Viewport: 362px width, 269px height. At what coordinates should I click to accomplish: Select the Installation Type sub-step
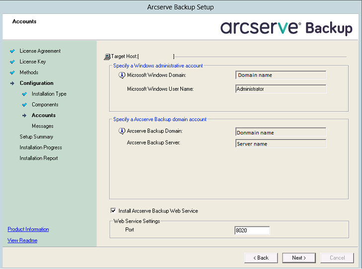(x=49, y=94)
